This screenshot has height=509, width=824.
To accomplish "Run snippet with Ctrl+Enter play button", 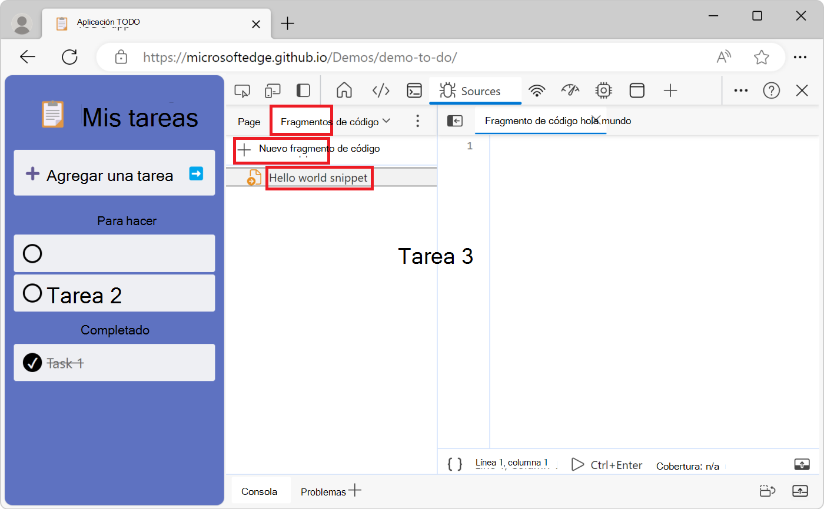I will (x=577, y=465).
